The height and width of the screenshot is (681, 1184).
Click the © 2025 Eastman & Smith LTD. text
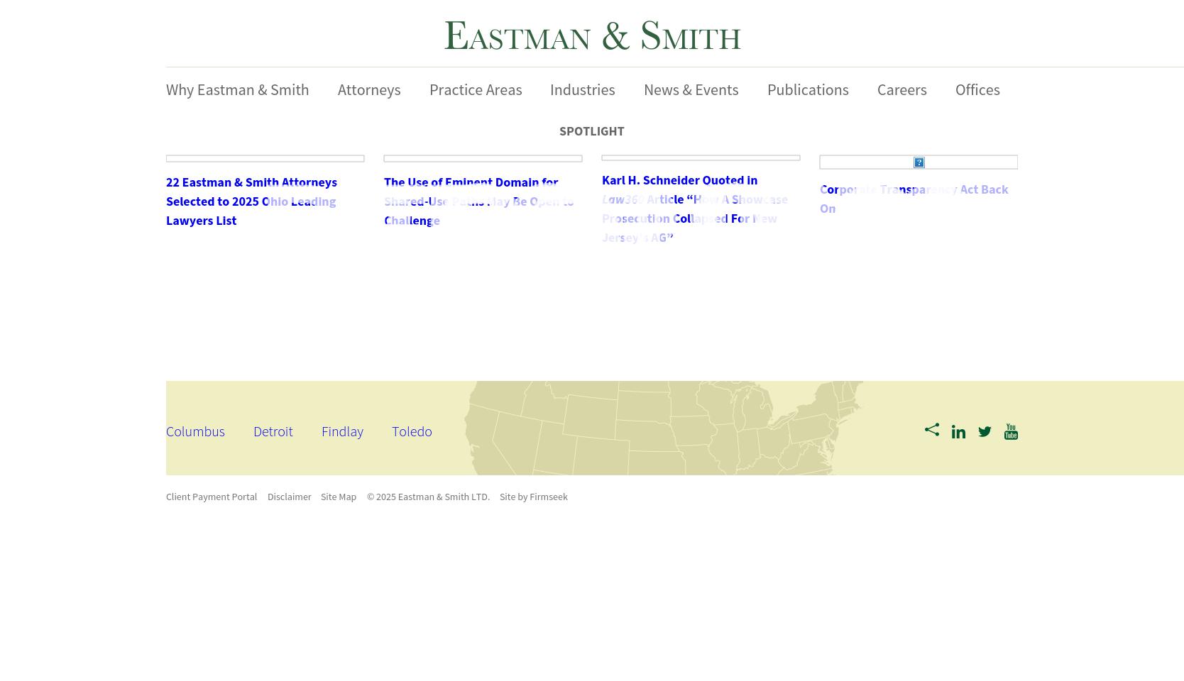click(x=428, y=497)
